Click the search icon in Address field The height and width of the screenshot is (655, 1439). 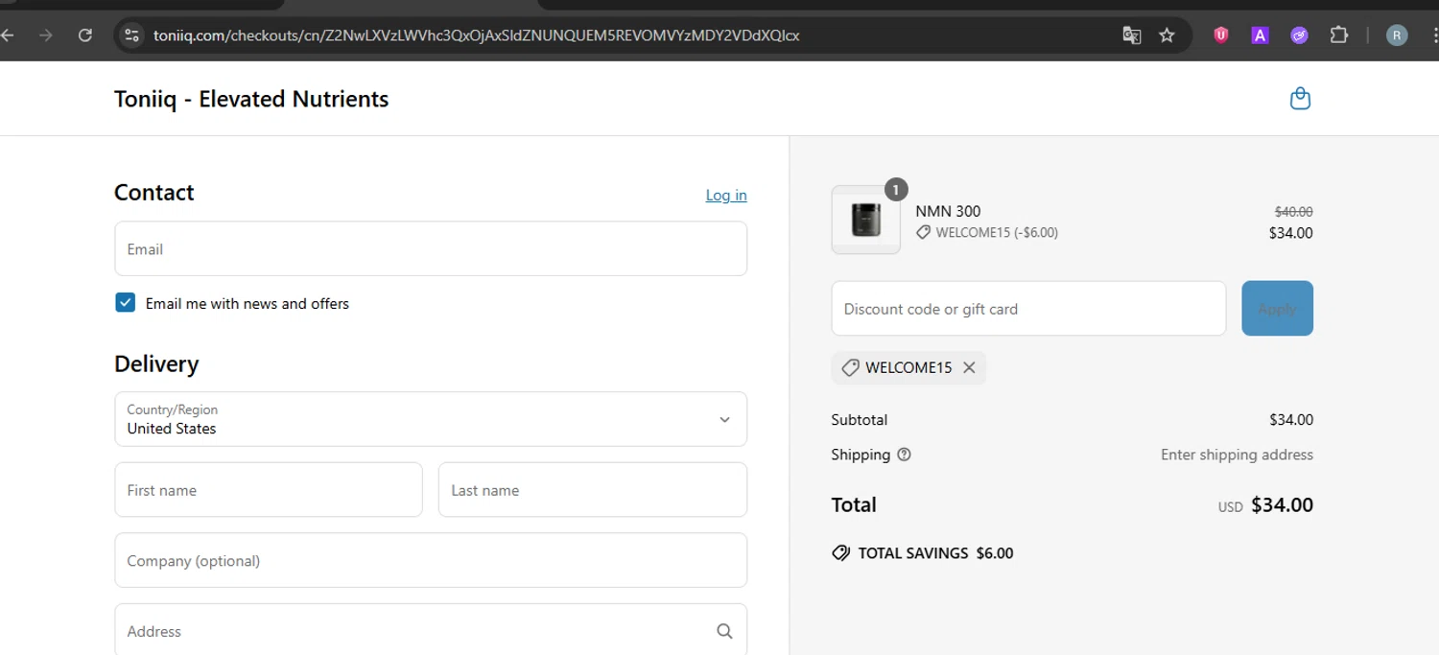point(724,631)
